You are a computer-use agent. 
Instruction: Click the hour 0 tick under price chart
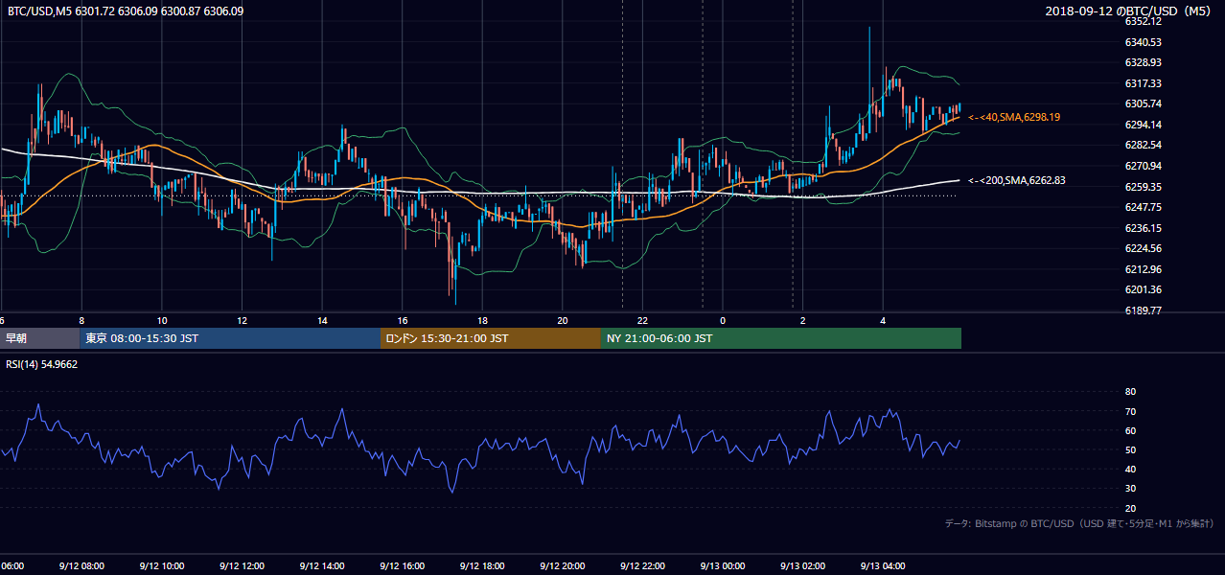[723, 321]
